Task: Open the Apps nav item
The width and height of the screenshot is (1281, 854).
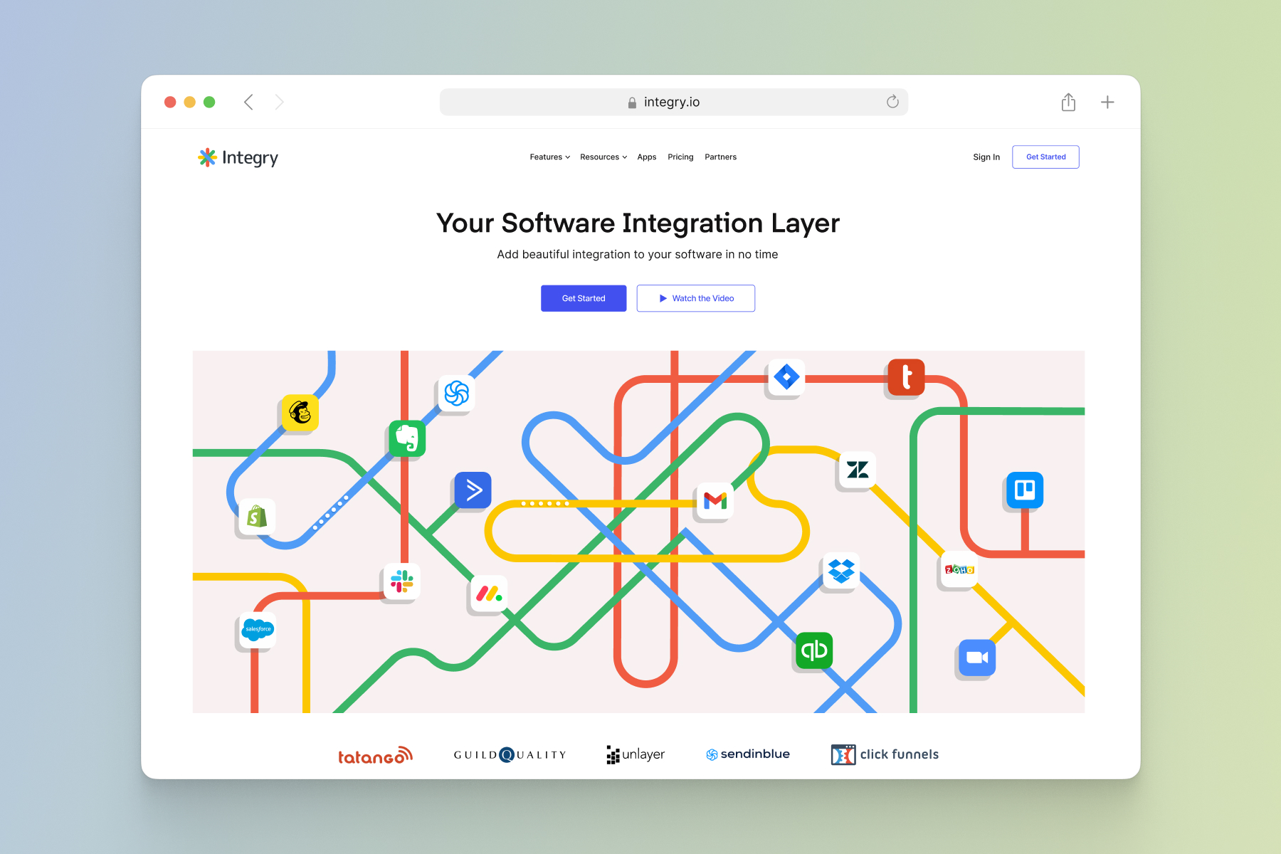Action: pos(647,157)
